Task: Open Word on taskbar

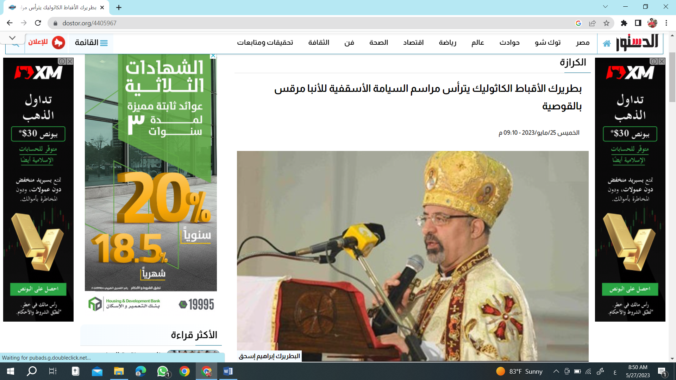Action: (228, 371)
